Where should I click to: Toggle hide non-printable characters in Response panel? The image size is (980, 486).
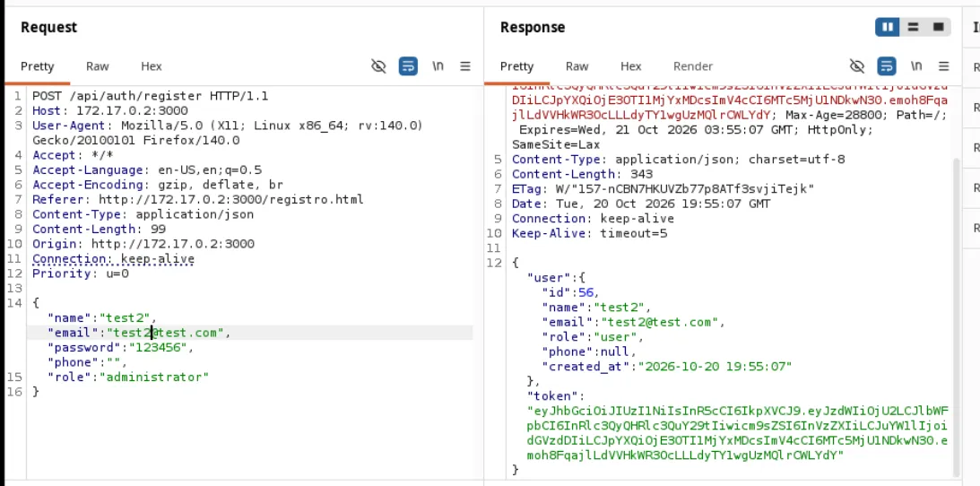tap(857, 66)
